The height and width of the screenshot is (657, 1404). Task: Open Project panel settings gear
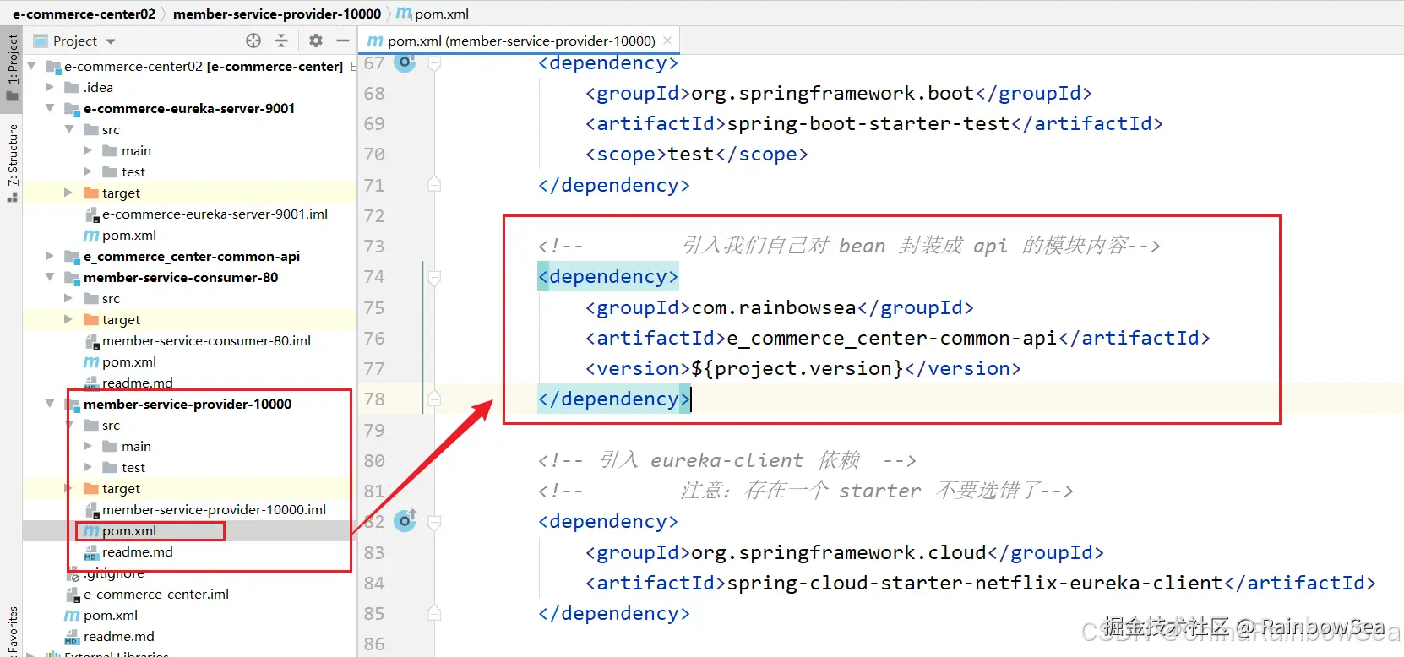[x=316, y=41]
